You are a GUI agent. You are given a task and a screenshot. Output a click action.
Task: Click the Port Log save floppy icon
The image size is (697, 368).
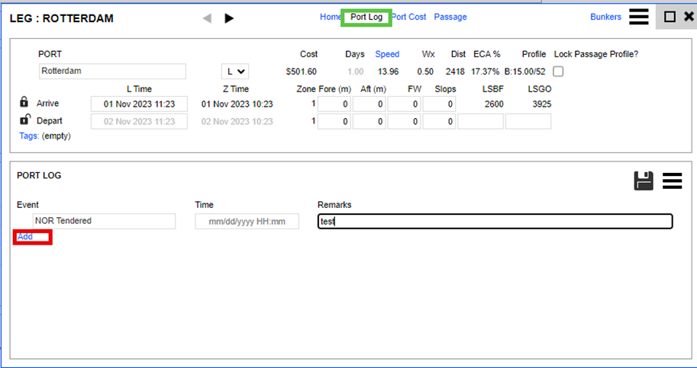[644, 181]
